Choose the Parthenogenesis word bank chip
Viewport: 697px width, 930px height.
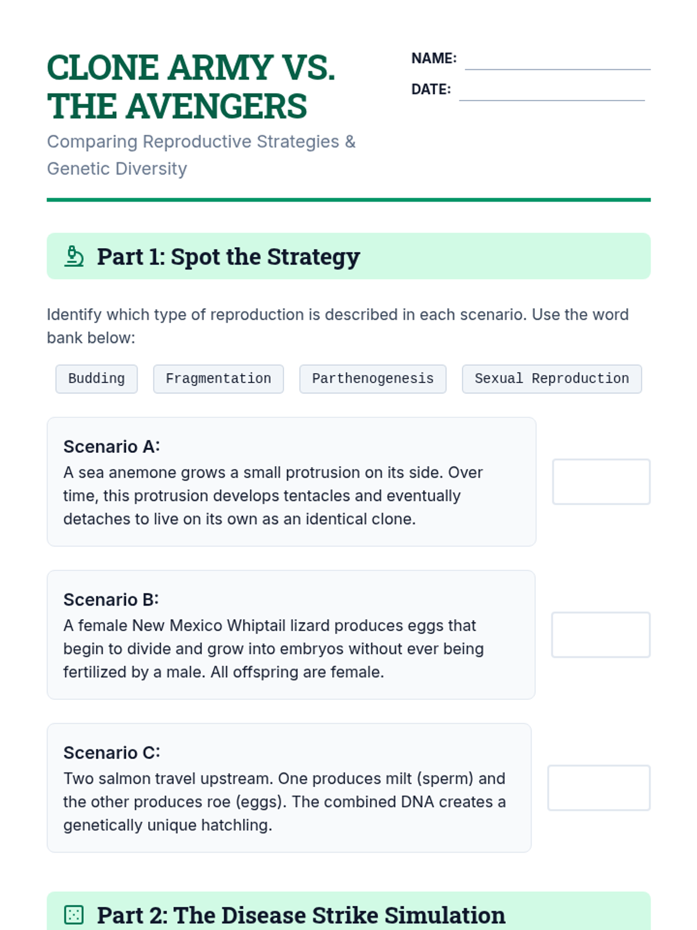(372, 379)
